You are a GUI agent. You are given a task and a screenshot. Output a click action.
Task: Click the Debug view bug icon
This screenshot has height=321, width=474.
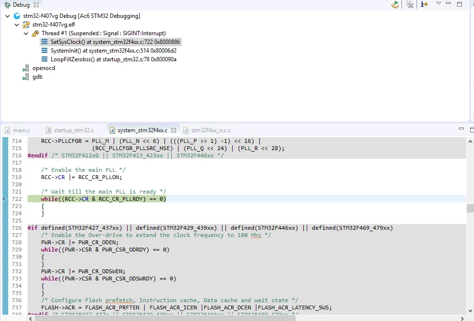7,5
